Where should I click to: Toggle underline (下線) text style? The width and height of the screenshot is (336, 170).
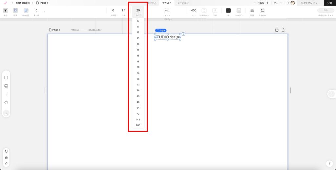(215, 10)
